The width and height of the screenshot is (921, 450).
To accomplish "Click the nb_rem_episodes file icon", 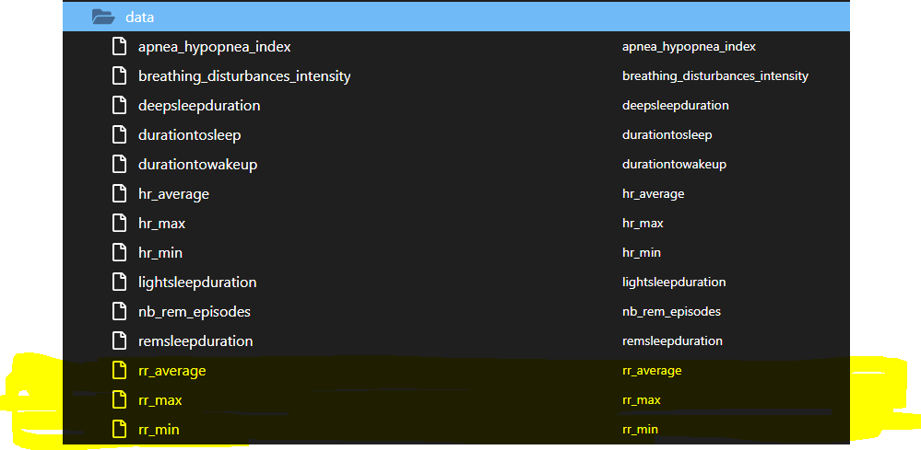I will (x=119, y=312).
